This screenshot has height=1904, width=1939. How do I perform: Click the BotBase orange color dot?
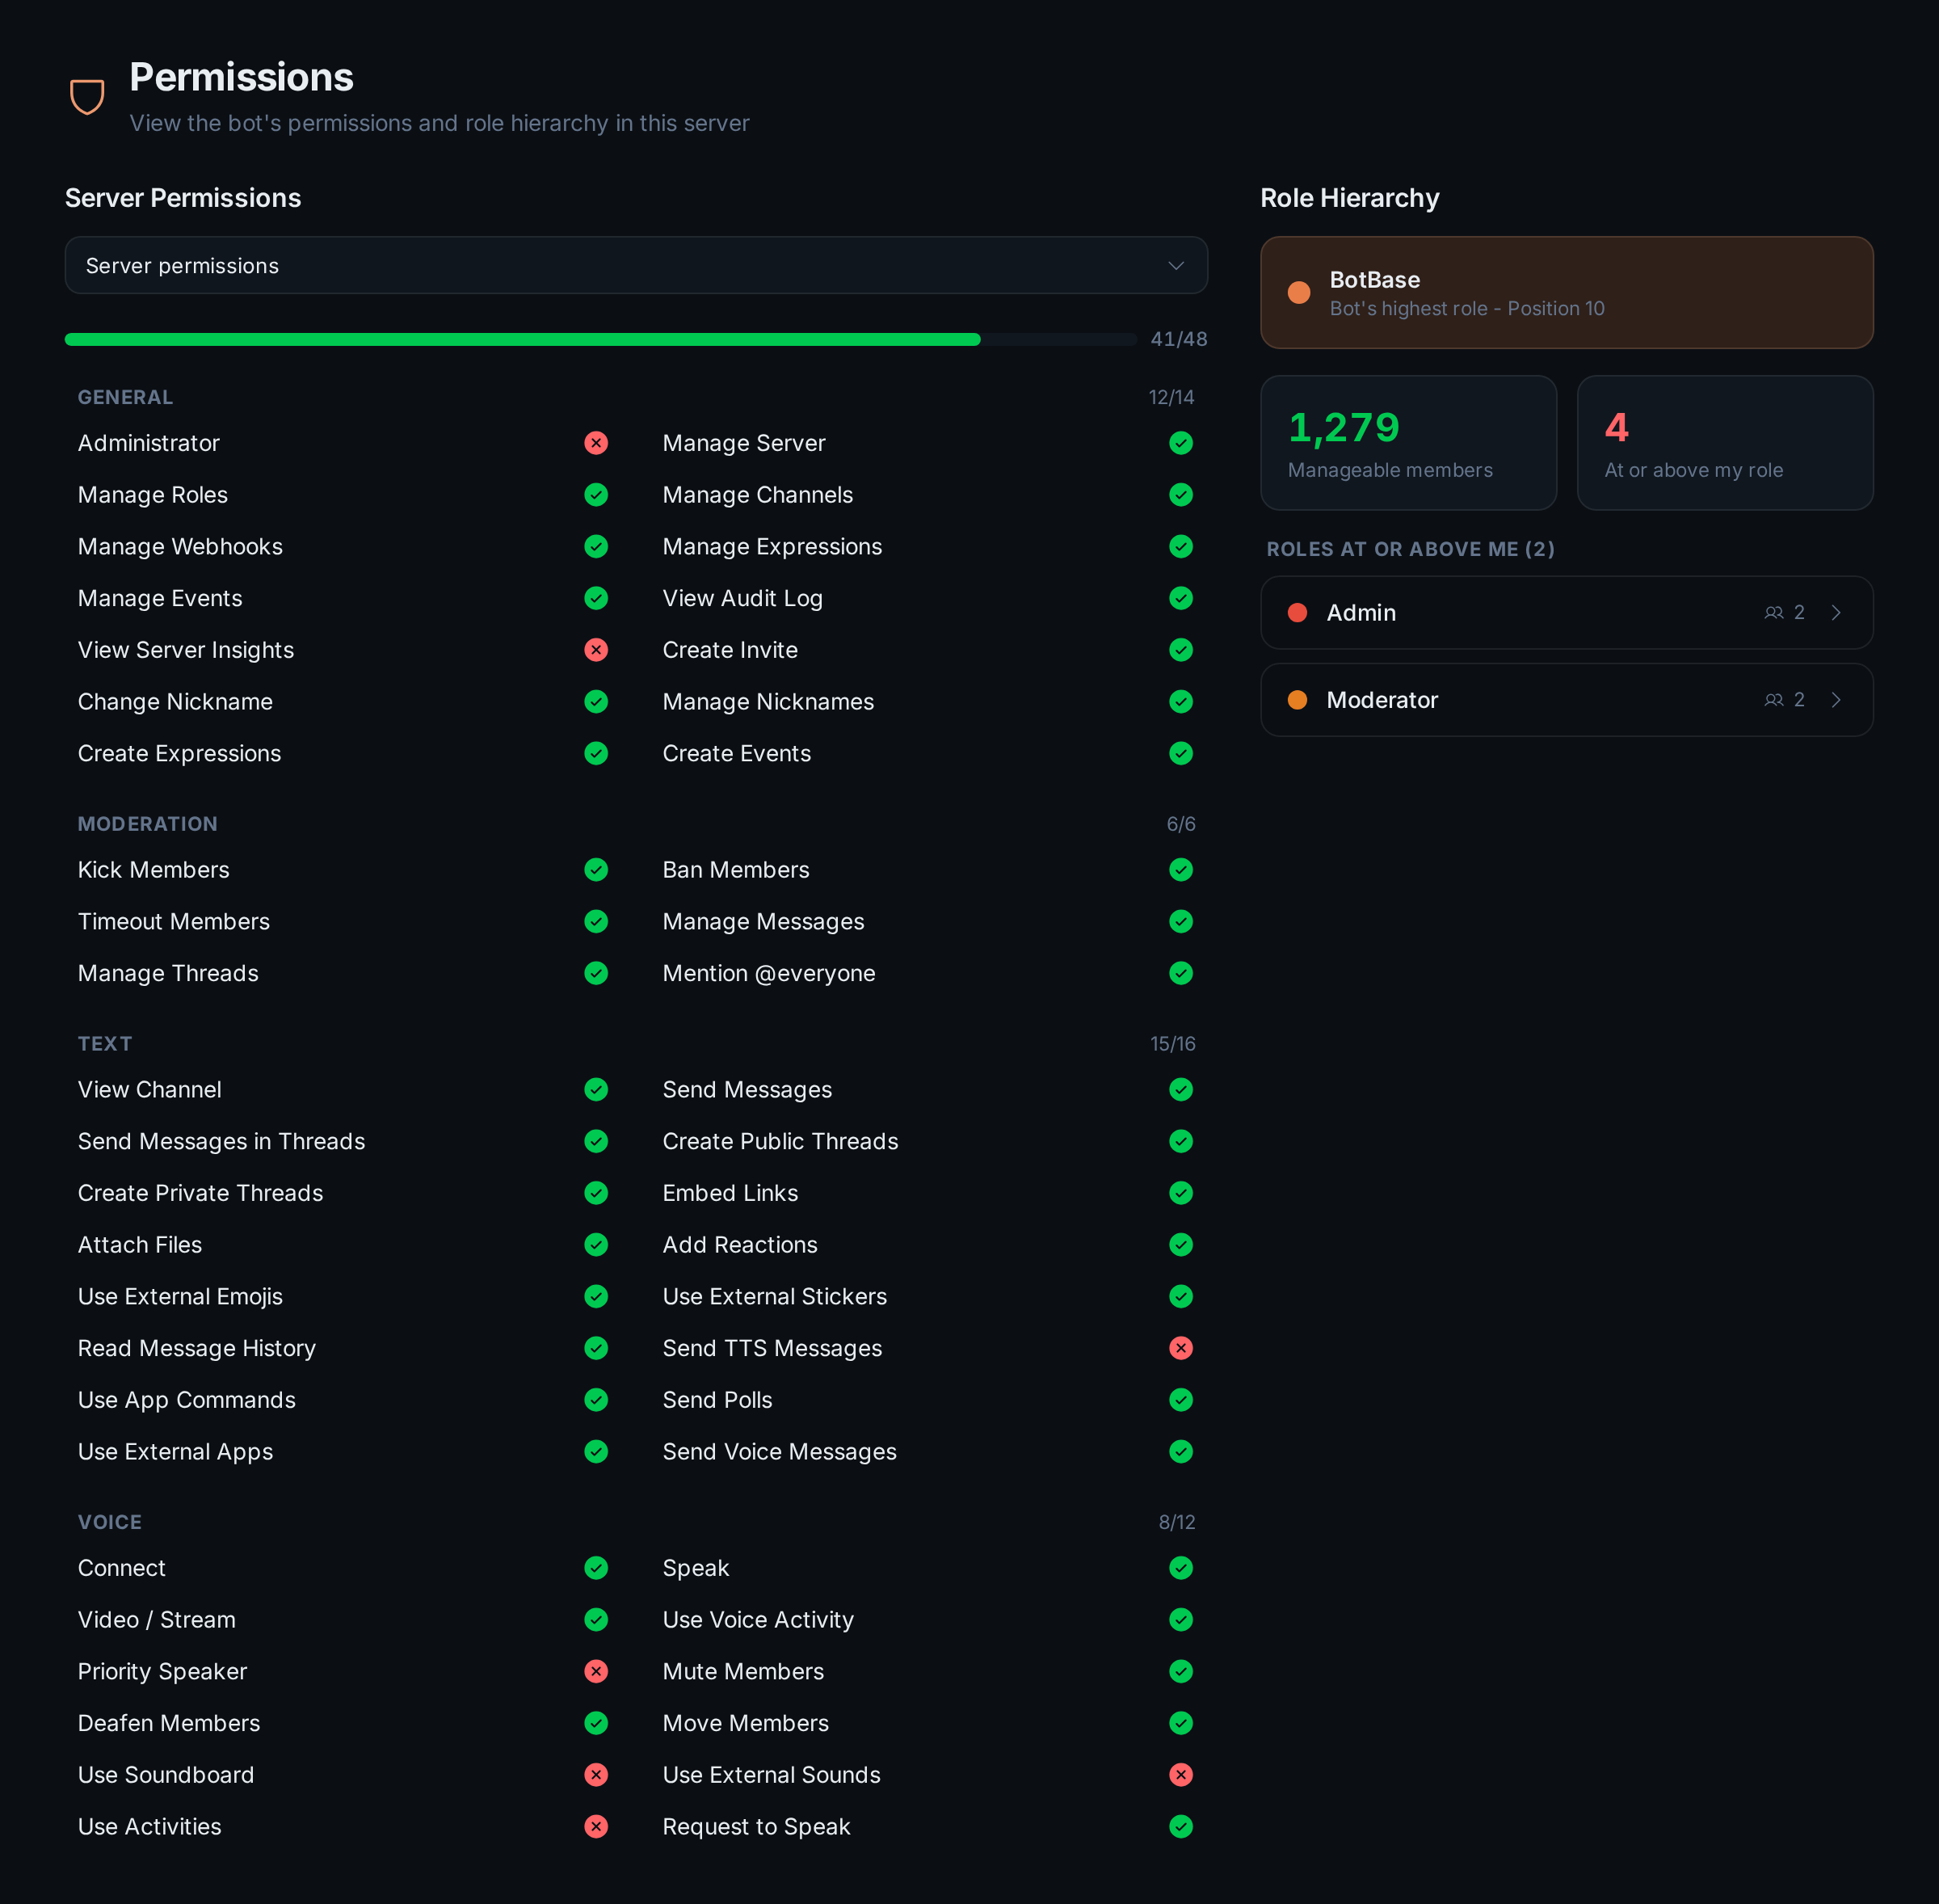click(x=1298, y=293)
